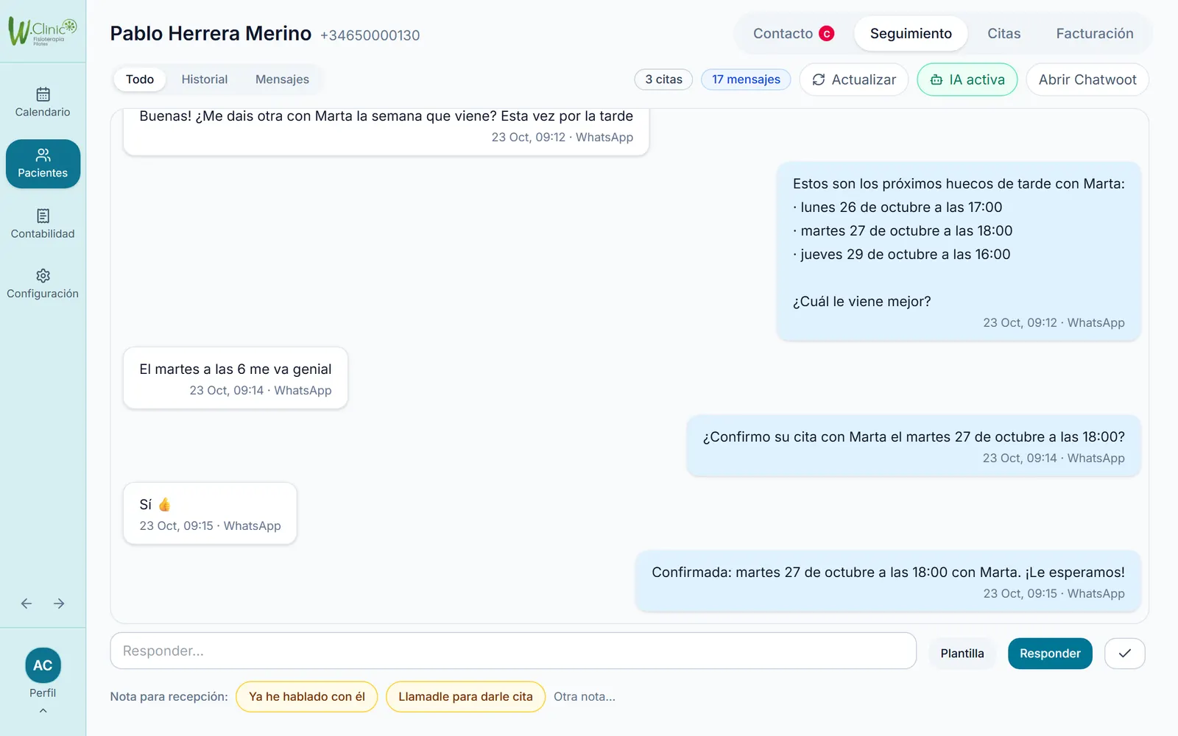Click the W.Clinic logo

[x=43, y=32]
